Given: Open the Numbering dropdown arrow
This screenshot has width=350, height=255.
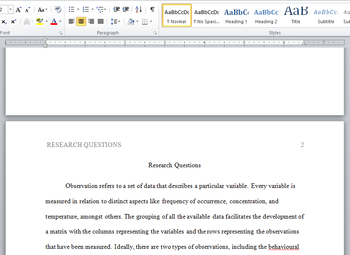Looking at the screenshot, I should coord(92,10).
